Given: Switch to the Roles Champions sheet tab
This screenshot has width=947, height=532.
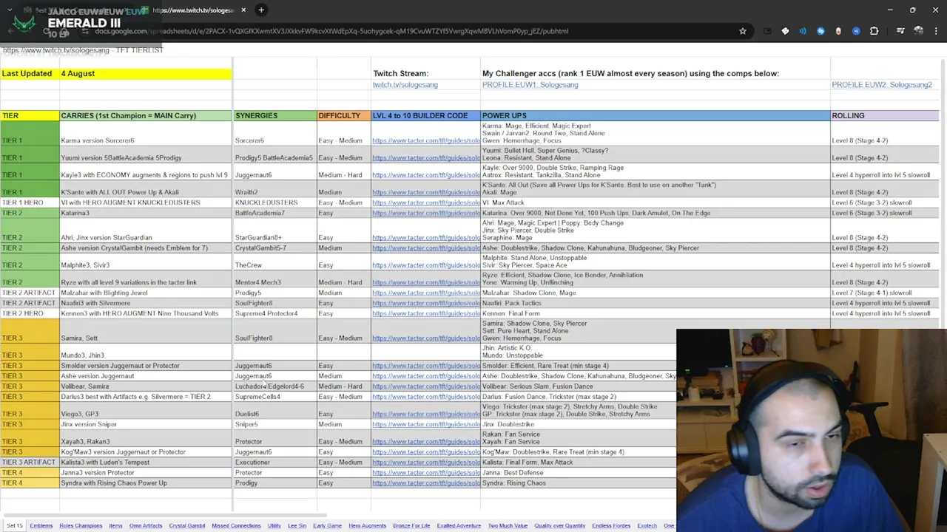Looking at the screenshot, I should (x=81, y=525).
